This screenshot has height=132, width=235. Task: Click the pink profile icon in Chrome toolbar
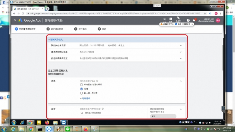point(216,13)
